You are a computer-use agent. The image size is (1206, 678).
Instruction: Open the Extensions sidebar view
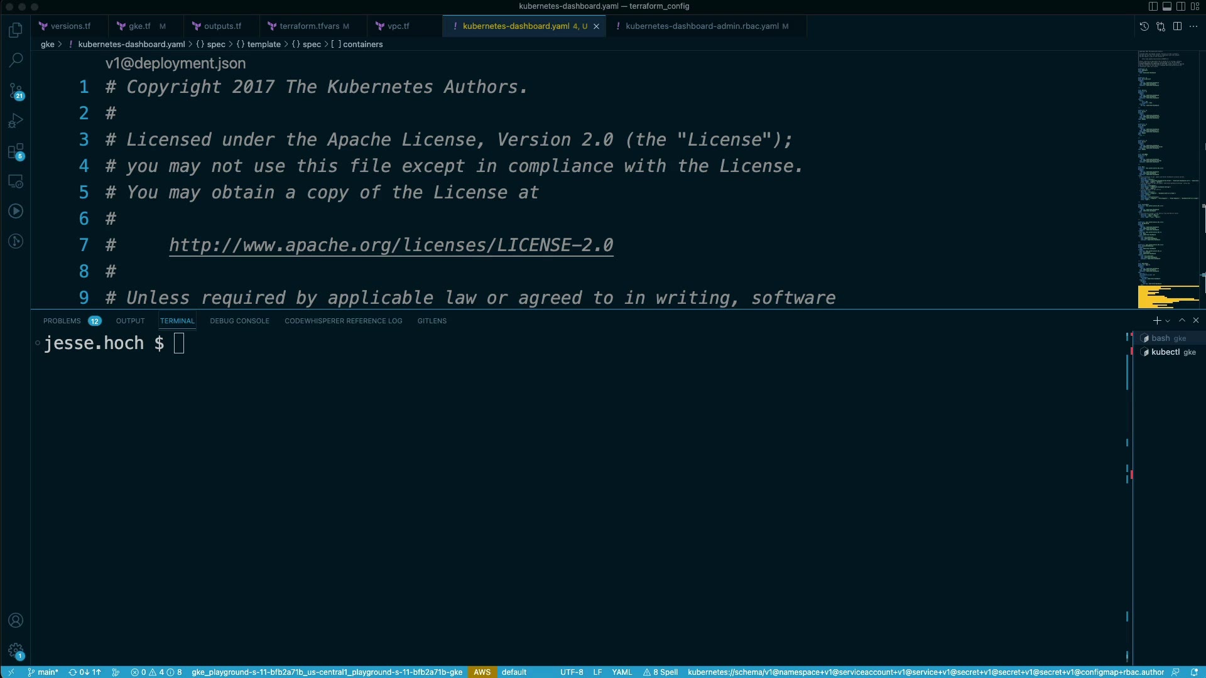pyautogui.click(x=16, y=151)
